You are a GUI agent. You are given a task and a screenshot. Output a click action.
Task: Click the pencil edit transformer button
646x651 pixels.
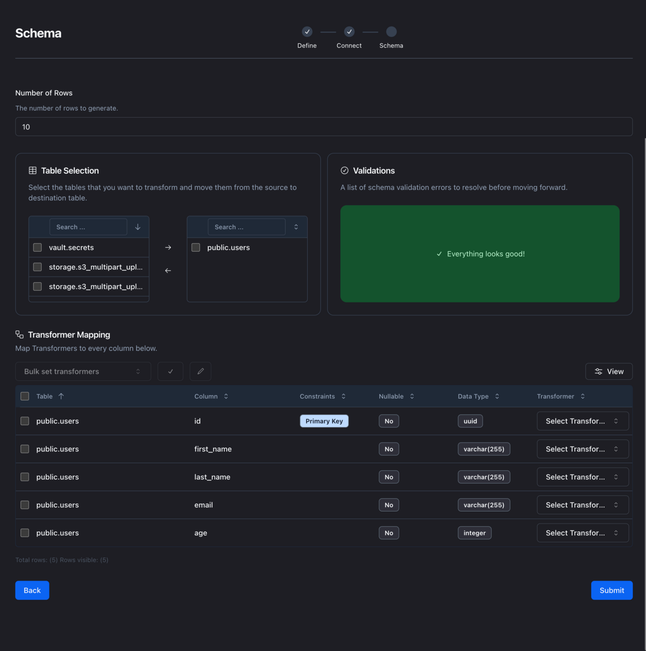click(201, 372)
